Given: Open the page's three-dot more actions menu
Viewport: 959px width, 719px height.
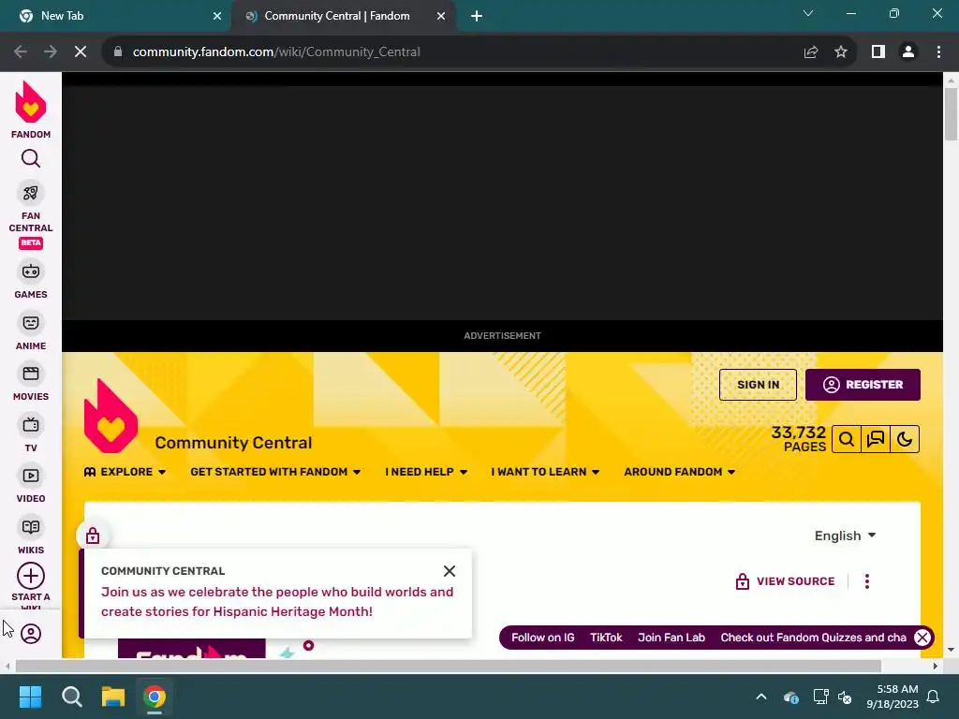Looking at the screenshot, I should pos(866,581).
